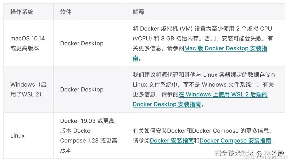
Task: Click the CSDN @TouristLin watermark
Action: tap(266, 157)
